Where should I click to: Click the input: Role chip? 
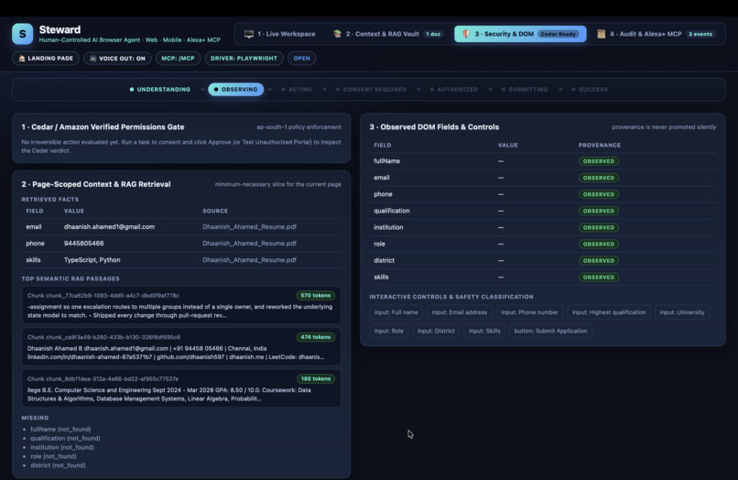pyautogui.click(x=389, y=331)
